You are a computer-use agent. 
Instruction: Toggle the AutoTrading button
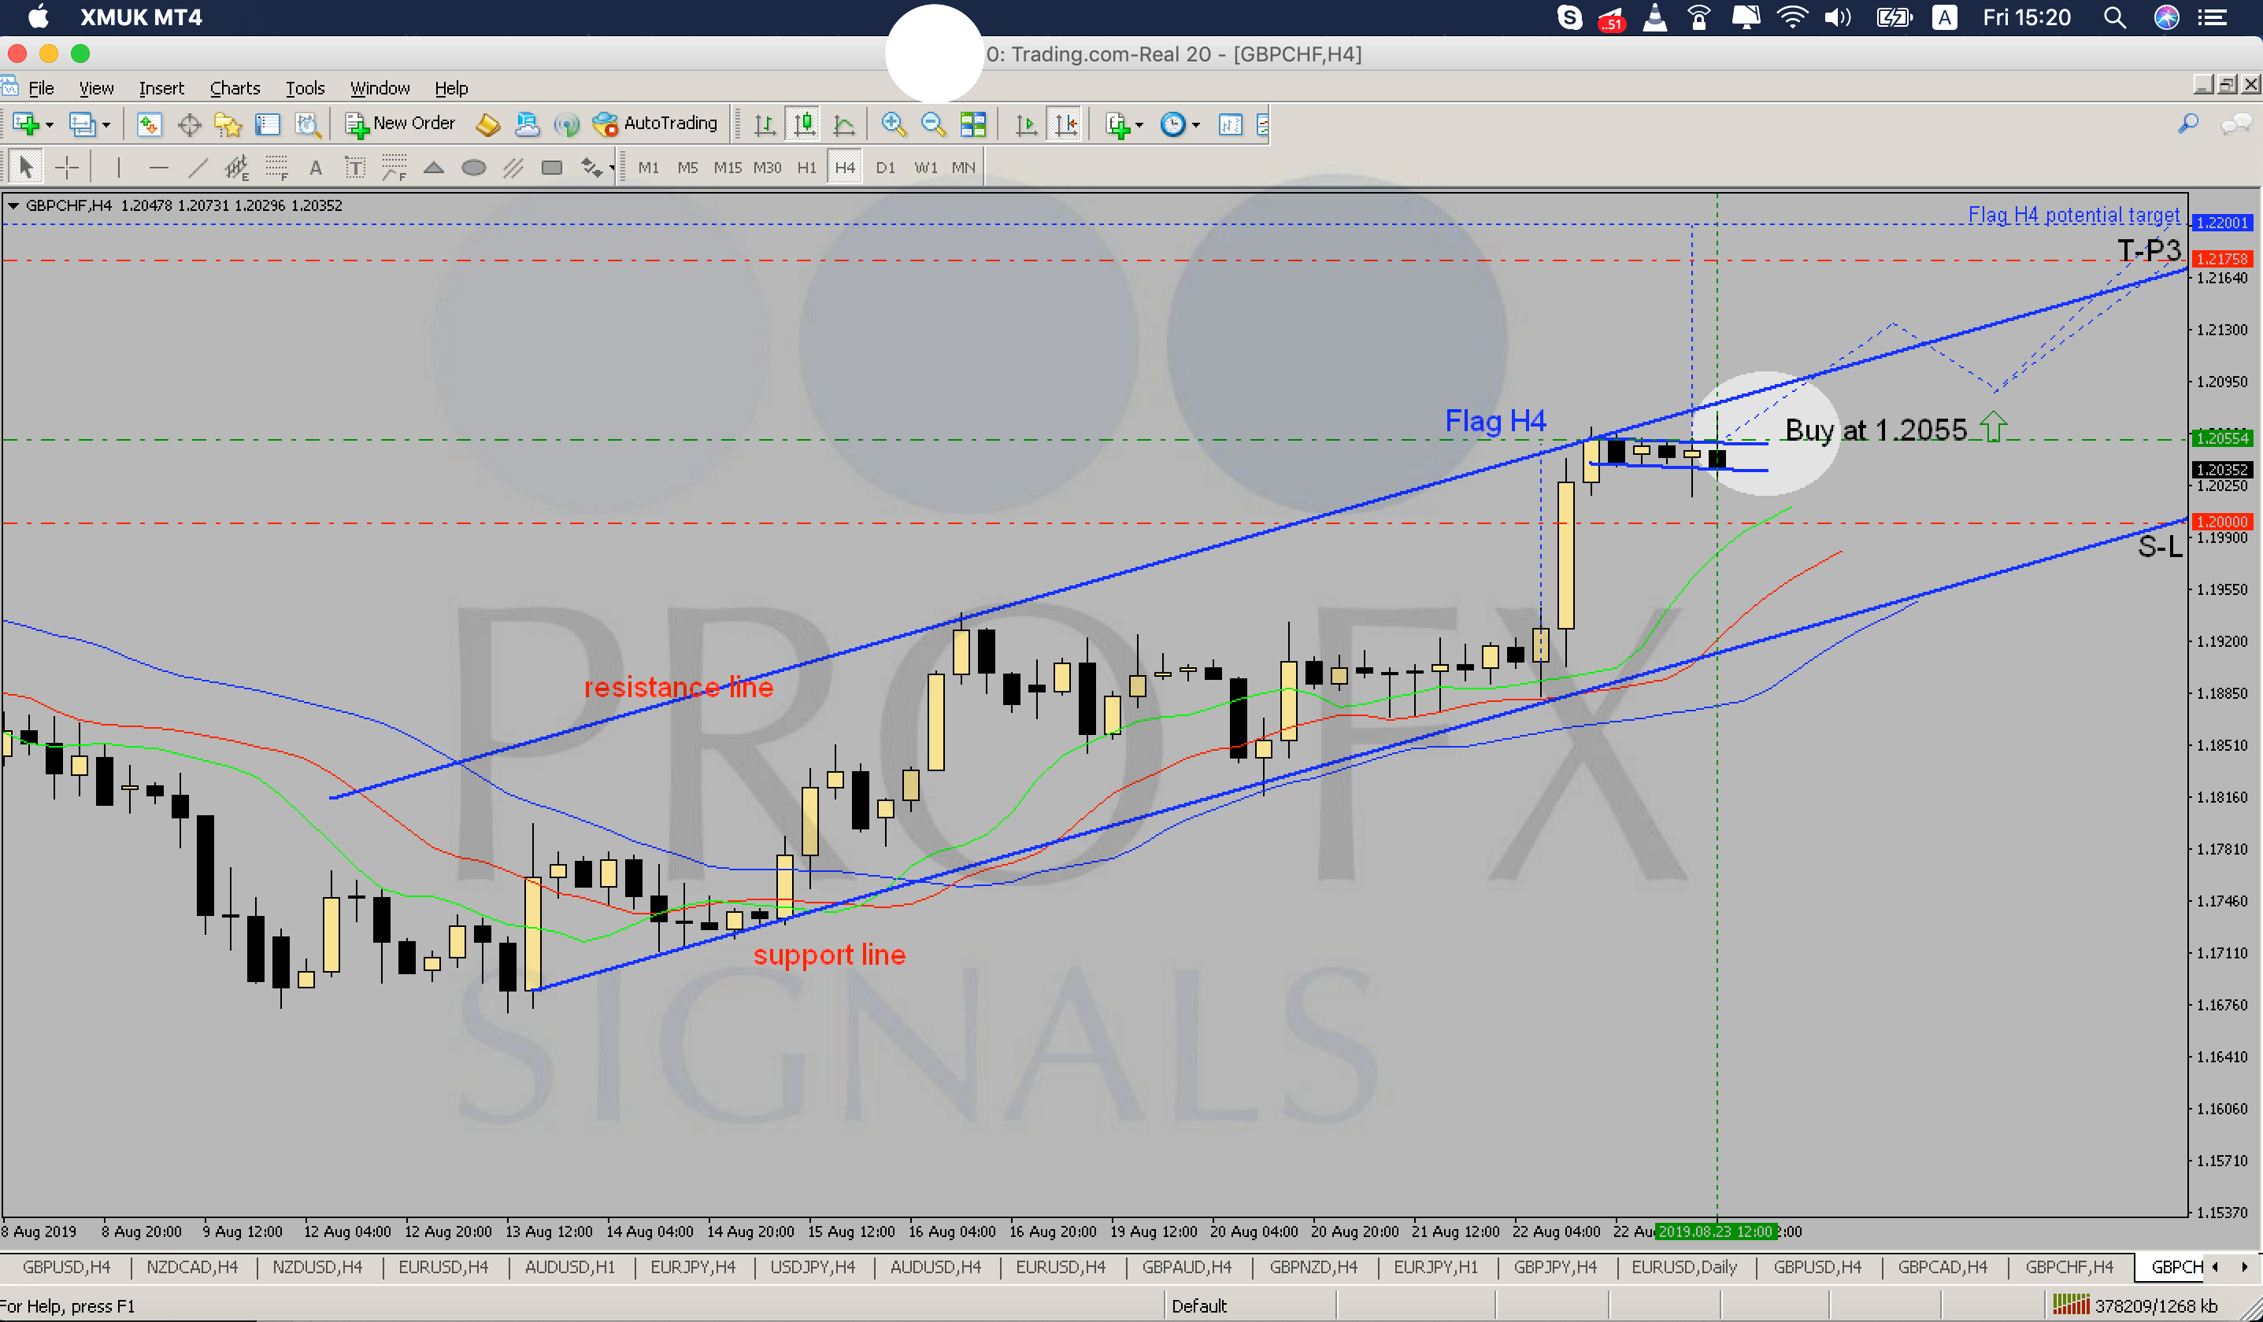656,124
